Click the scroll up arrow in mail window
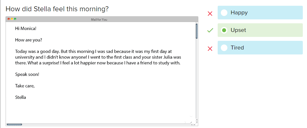Viewport: 307px width, 128px height. coord(197,120)
